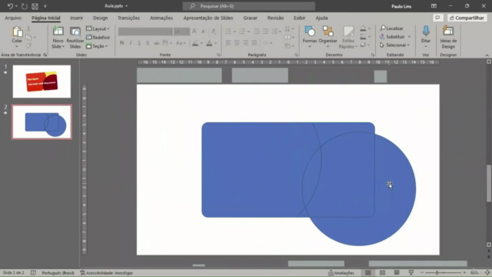Click the Estilos Rápidos quick styles button
This screenshot has width=492, height=277.
[x=348, y=37]
